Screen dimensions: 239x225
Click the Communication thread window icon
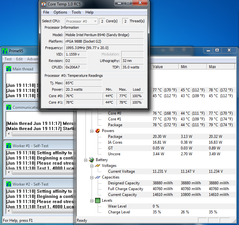(x=9, y=107)
